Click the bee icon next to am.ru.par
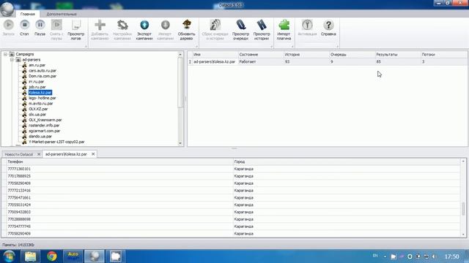Screen dimensions: 469x263 coord(24,65)
